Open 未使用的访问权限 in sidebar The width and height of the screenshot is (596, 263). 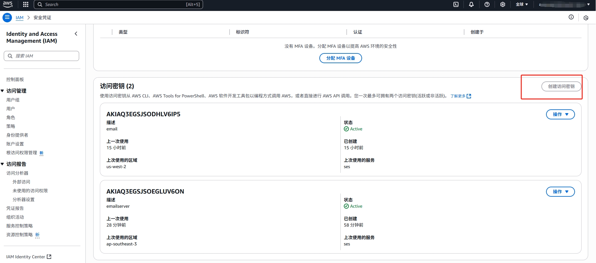(x=30, y=191)
